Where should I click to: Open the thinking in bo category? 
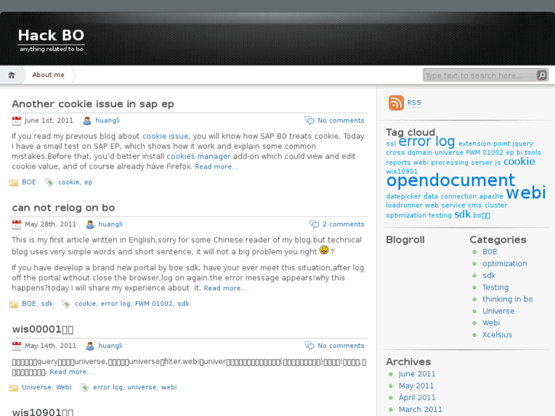pos(508,299)
